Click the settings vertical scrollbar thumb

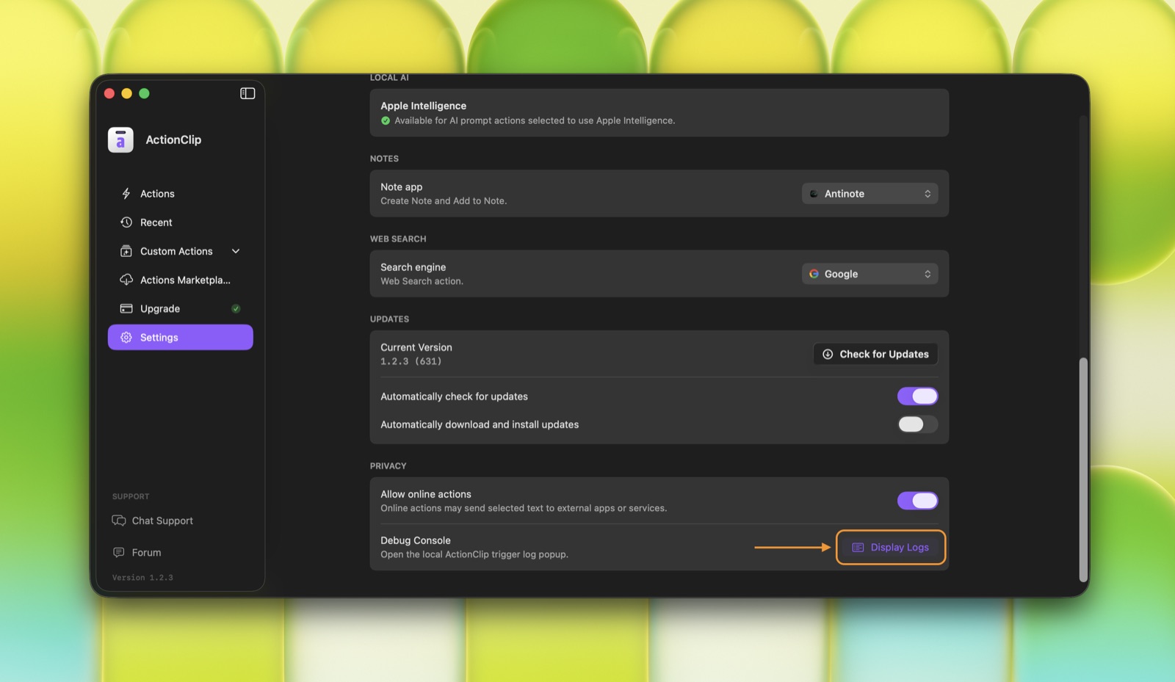click(1083, 470)
